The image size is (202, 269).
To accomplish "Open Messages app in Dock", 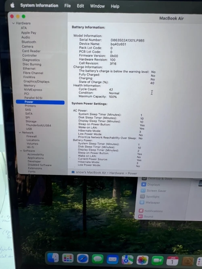I will (x=97, y=259).
